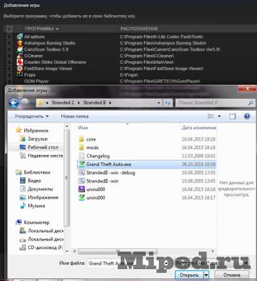This screenshot has height=281, width=257.
Task: Click the Отмена button
Action: (232, 275)
